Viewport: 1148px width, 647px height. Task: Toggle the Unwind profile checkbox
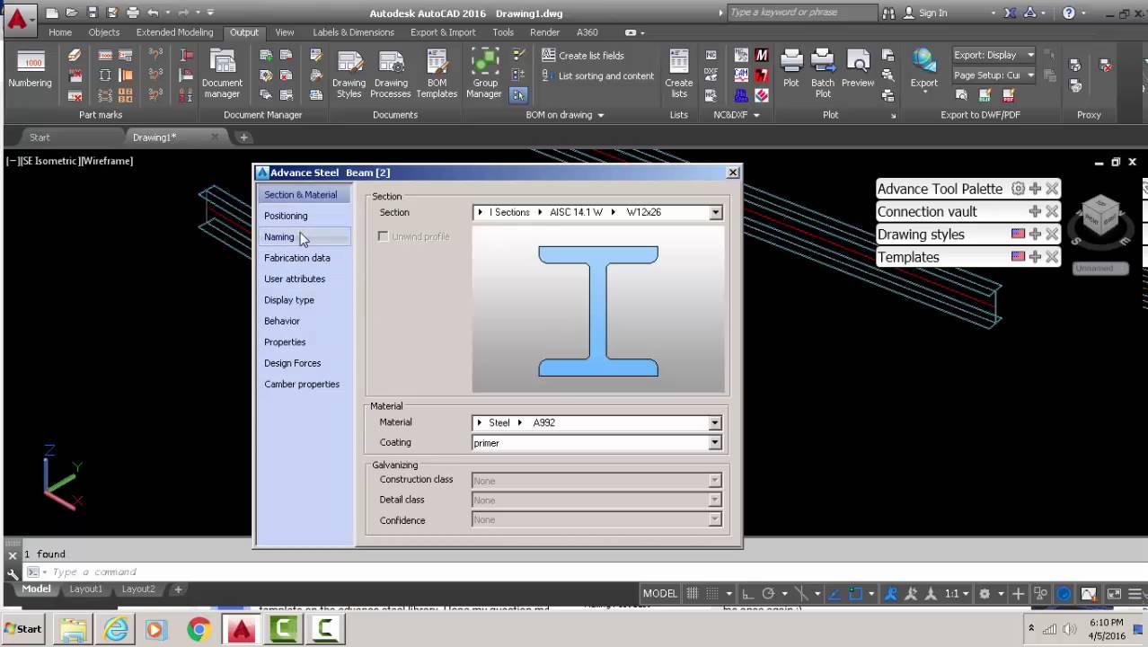click(x=384, y=236)
